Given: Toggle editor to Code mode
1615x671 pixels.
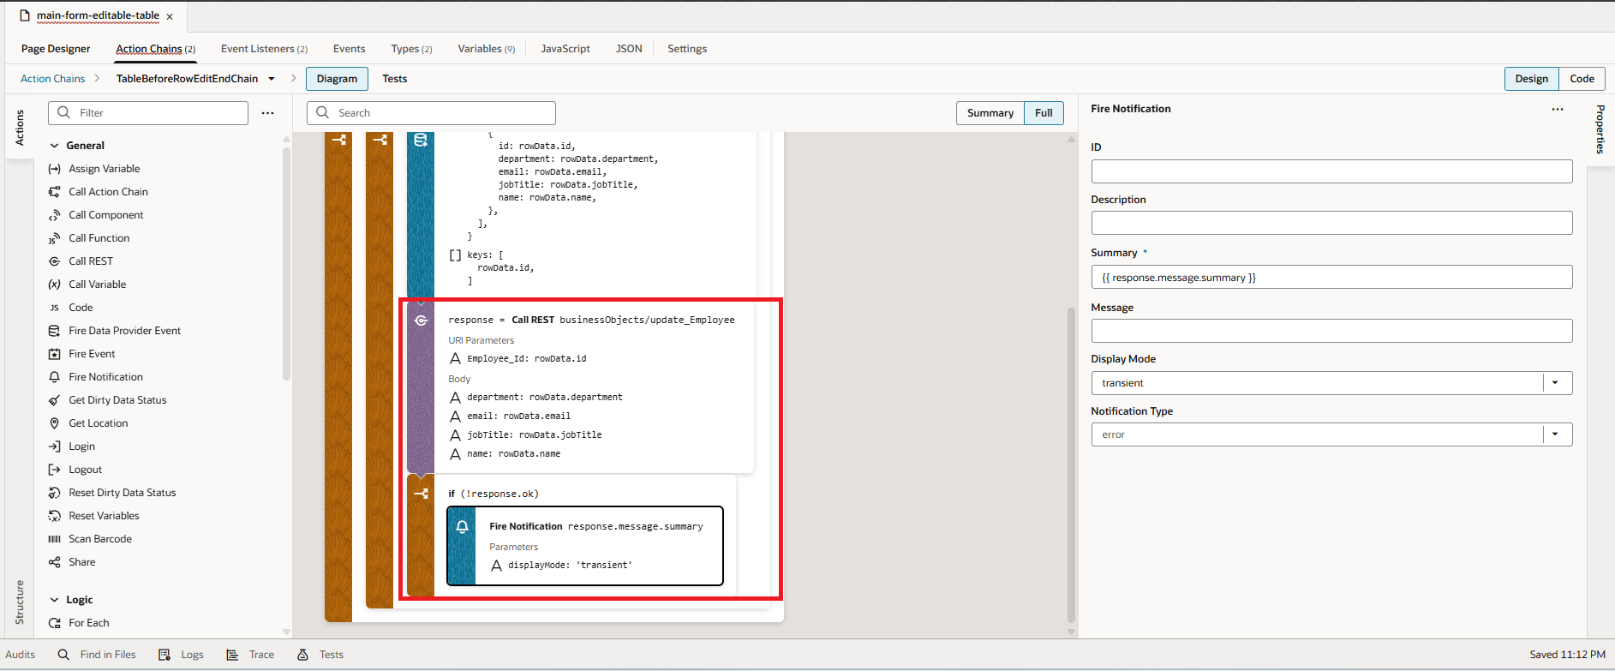Looking at the screenshot, I should click(x=1581, y=79).
